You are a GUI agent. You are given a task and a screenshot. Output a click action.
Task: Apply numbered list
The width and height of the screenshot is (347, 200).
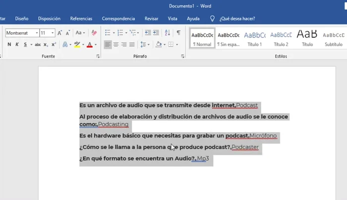pos(120,33)
